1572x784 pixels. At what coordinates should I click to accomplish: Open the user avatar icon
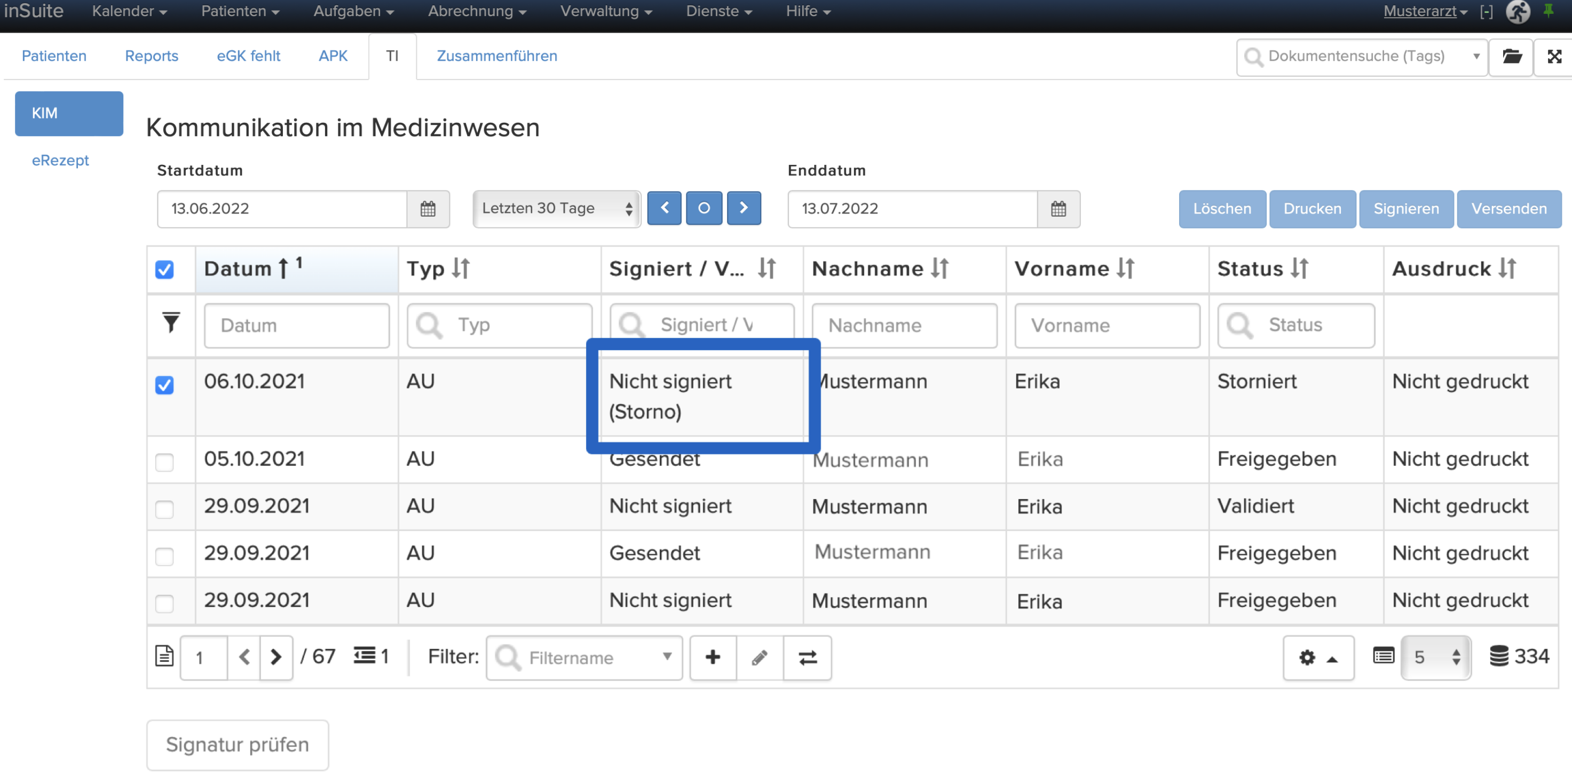tap(1518, 11)
